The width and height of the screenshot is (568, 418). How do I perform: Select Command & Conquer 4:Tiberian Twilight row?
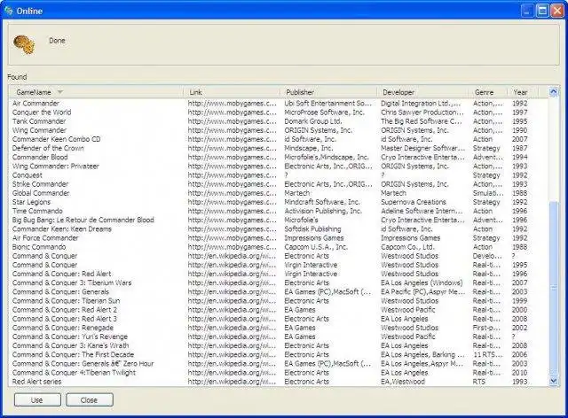tap(278, 373)
